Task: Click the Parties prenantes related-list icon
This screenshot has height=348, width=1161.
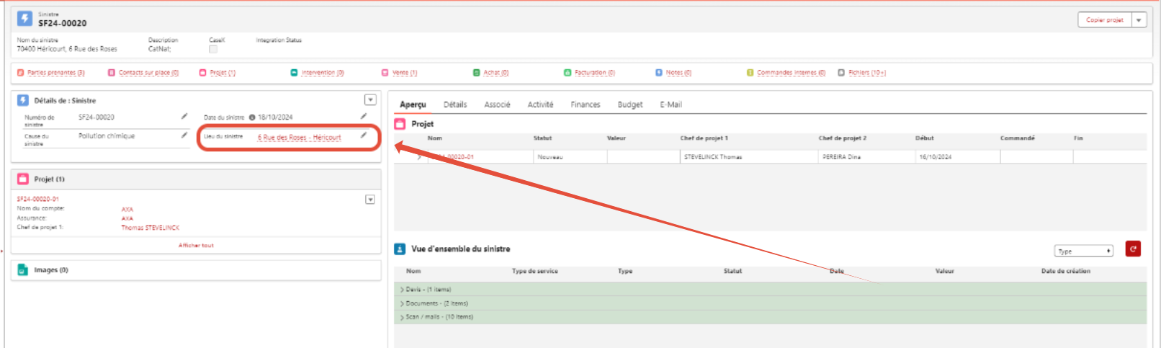Action: (21, 73)
